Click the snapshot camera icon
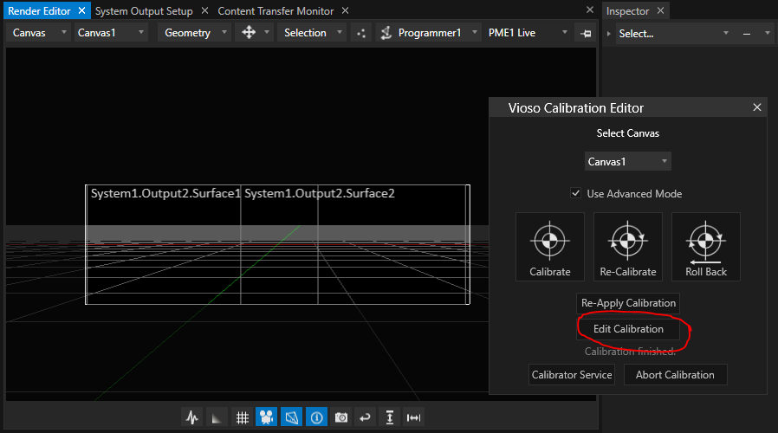Image resolution: width=778 pixels, height=433 pixels. click(x=341, y=417)
